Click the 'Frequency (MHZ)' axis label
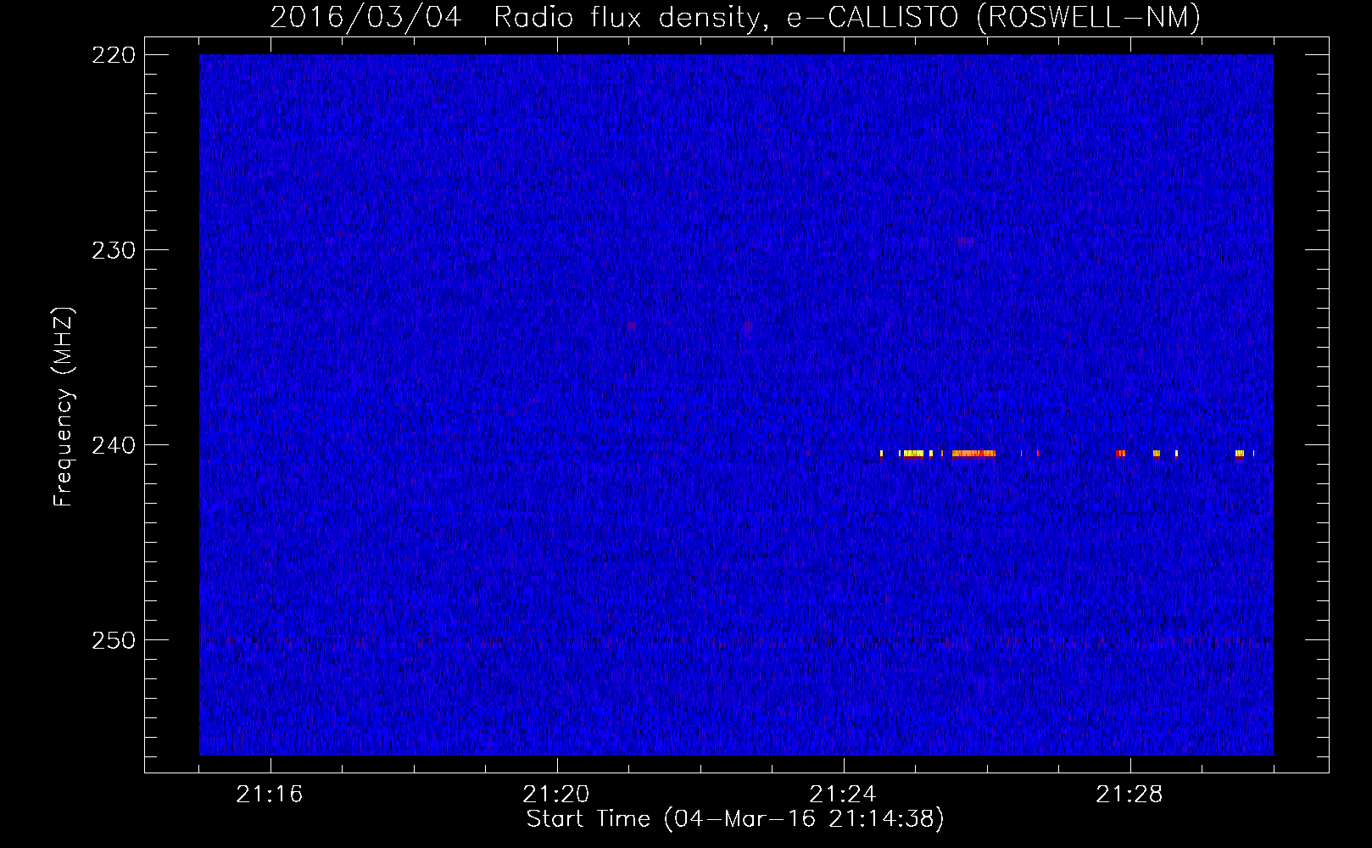The height and width of the screenshot is (848, 1372). (64, 407)
